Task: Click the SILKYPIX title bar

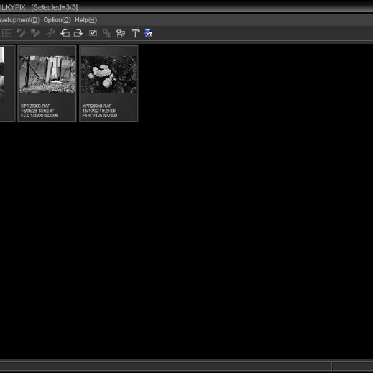Action: tap(186, 7)
